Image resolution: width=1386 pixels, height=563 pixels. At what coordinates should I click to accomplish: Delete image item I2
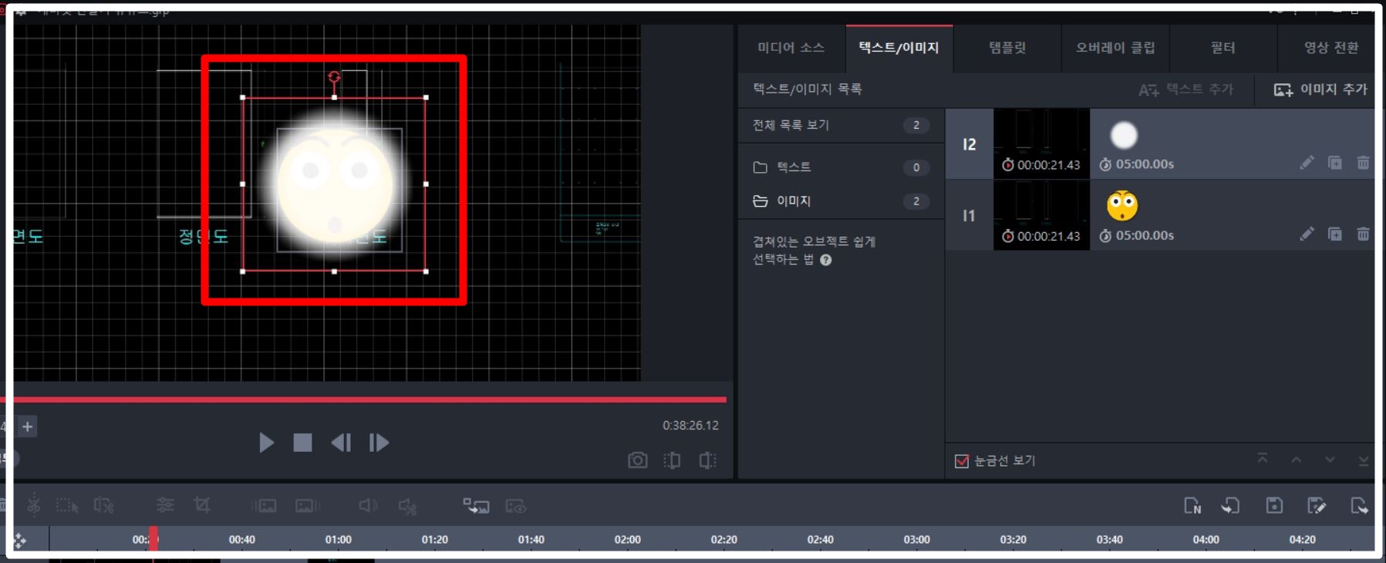[x=1363, y=163]
